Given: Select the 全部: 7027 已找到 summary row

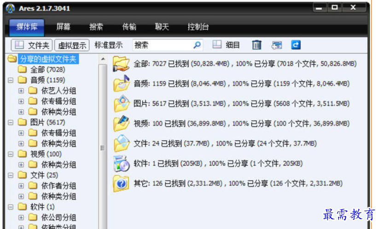Looking at the screenshot, I should [245, 64].
